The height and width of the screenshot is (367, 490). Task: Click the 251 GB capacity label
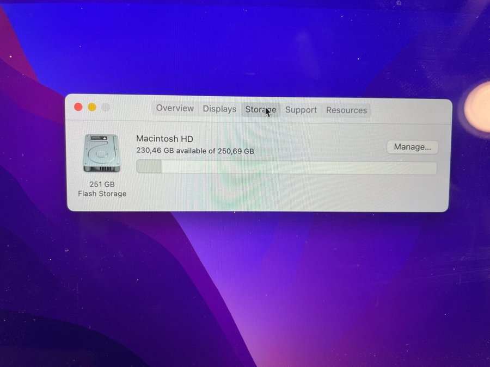point(102,184)
